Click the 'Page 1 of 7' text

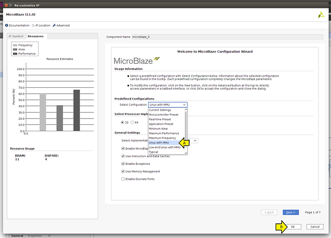tap(313, 212)
